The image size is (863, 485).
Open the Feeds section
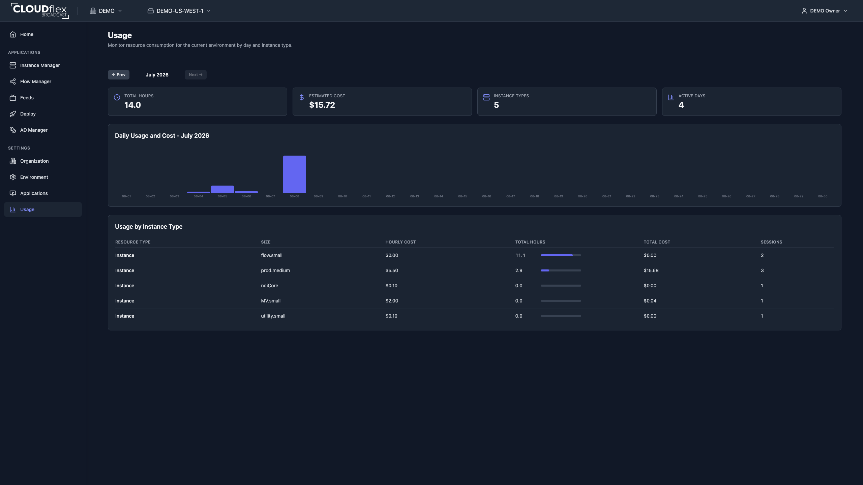coord(43,98)
